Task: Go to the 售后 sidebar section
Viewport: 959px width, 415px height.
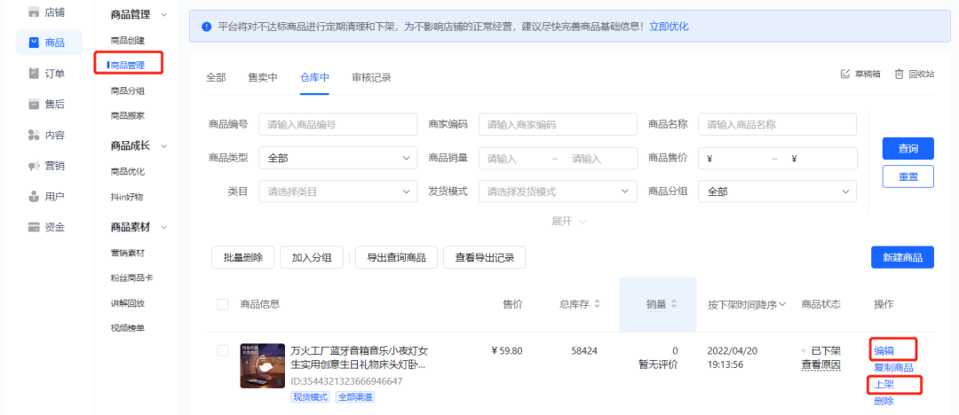Action: [x=48, y=105]
